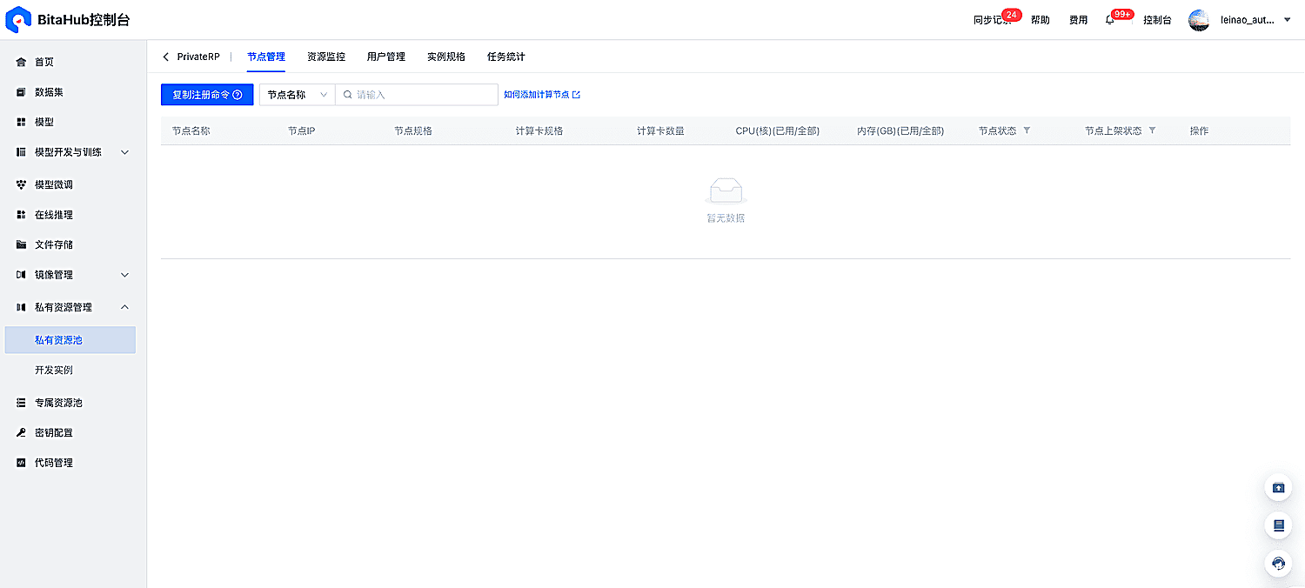The height and width of the screenshot is (588, 1305).
Task: Click the 数据集 sidebar icon
Action: 21,92
